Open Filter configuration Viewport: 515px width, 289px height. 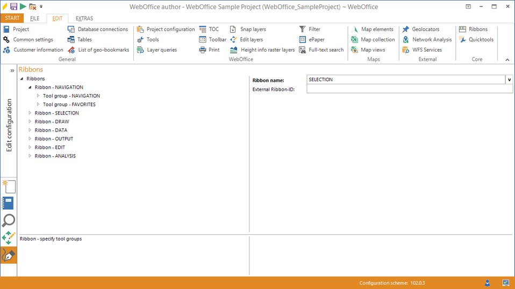[310, 29]
